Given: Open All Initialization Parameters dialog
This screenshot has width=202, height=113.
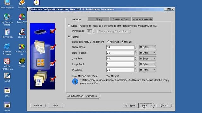Looking at the screenshot, I should click(x=83, y=96).
